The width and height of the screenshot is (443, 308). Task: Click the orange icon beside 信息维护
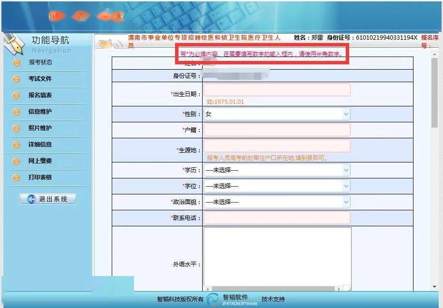(16, 112)
